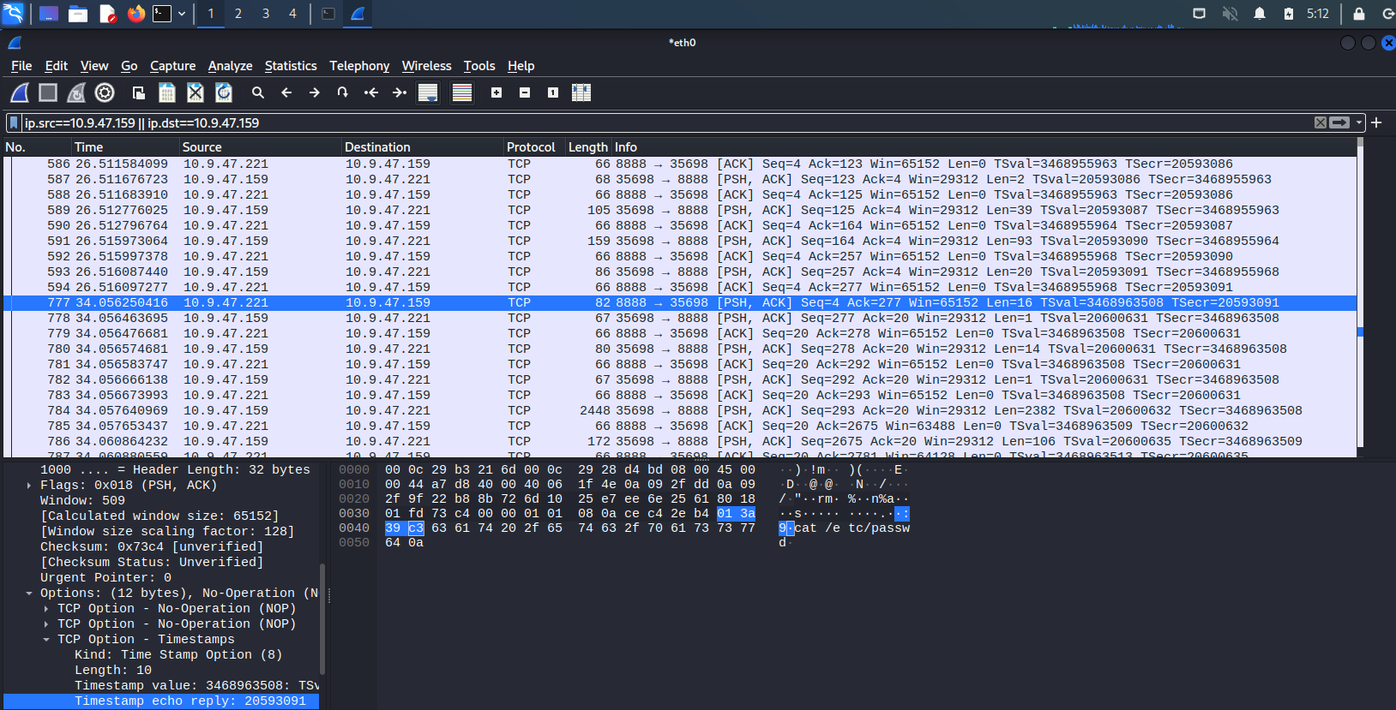Open the recent filters dropdown
The image size is (1396, 710).
(x=1359, y=122)
